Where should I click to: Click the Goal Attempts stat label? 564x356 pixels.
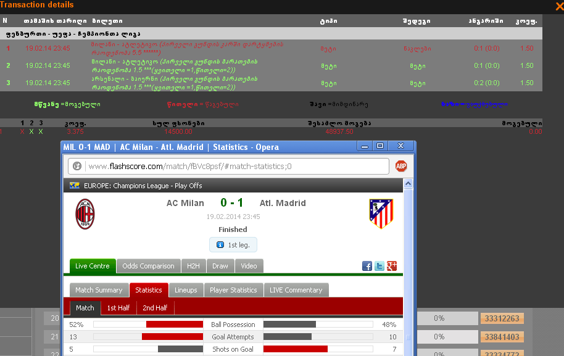pyautogui.click(x=233, y=337)
